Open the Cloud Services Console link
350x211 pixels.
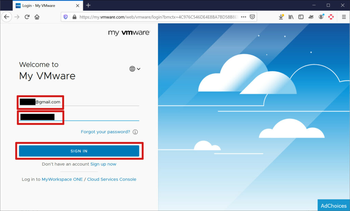pyautogui.click(x=112, y=179)
